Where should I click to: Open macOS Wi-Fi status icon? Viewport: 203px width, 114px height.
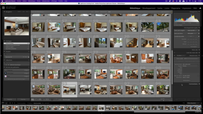pyautogui.click(x=190, y=1)
